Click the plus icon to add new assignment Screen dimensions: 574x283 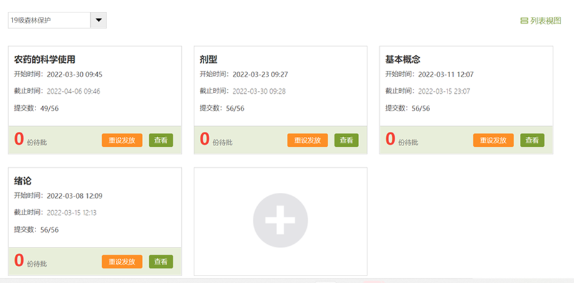pos(280,221)
